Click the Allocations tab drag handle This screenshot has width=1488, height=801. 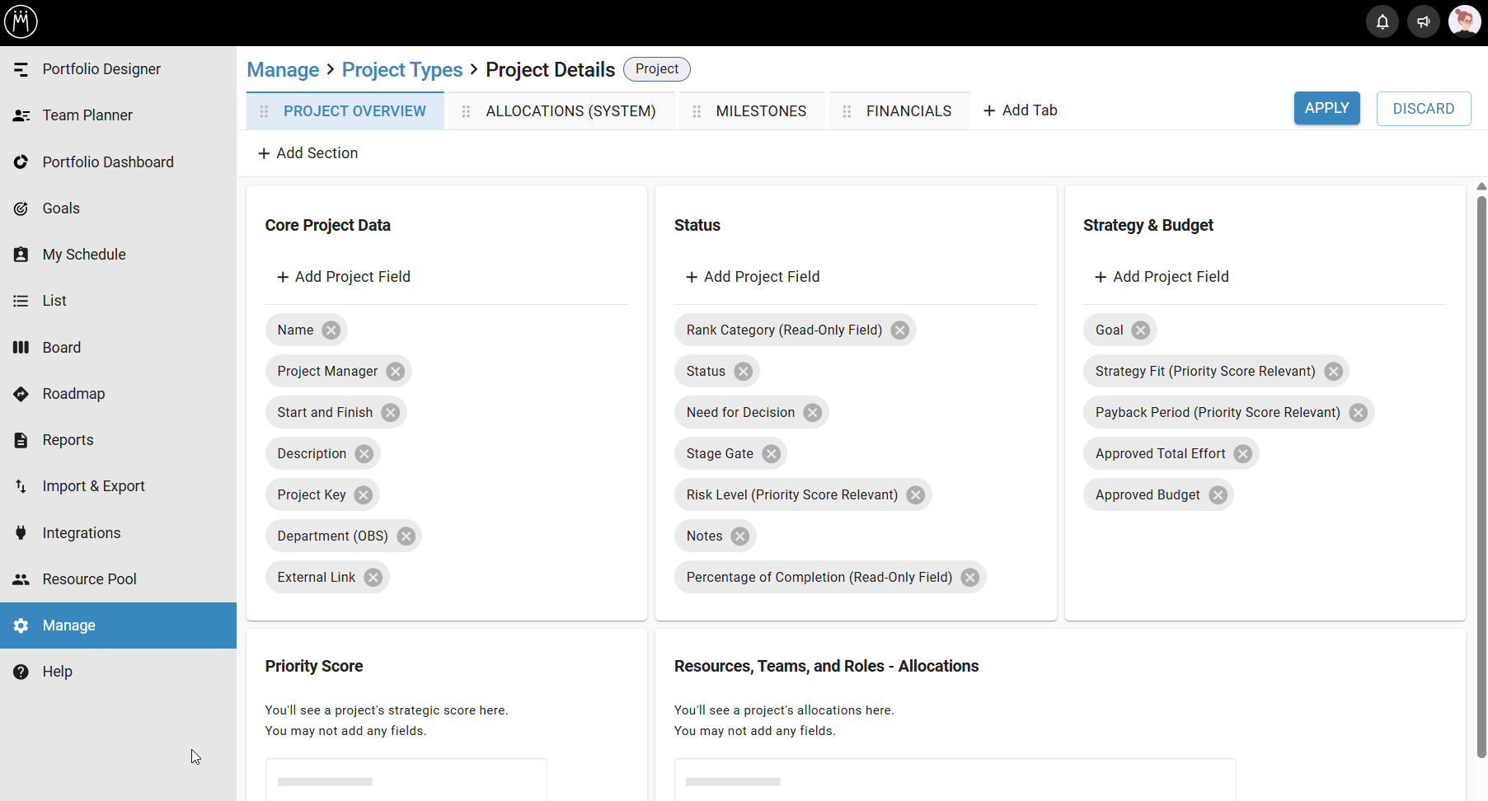coord(466,111)
